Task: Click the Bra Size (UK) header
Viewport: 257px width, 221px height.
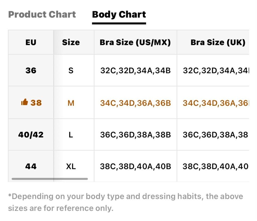Action: [x=213, y=42]
